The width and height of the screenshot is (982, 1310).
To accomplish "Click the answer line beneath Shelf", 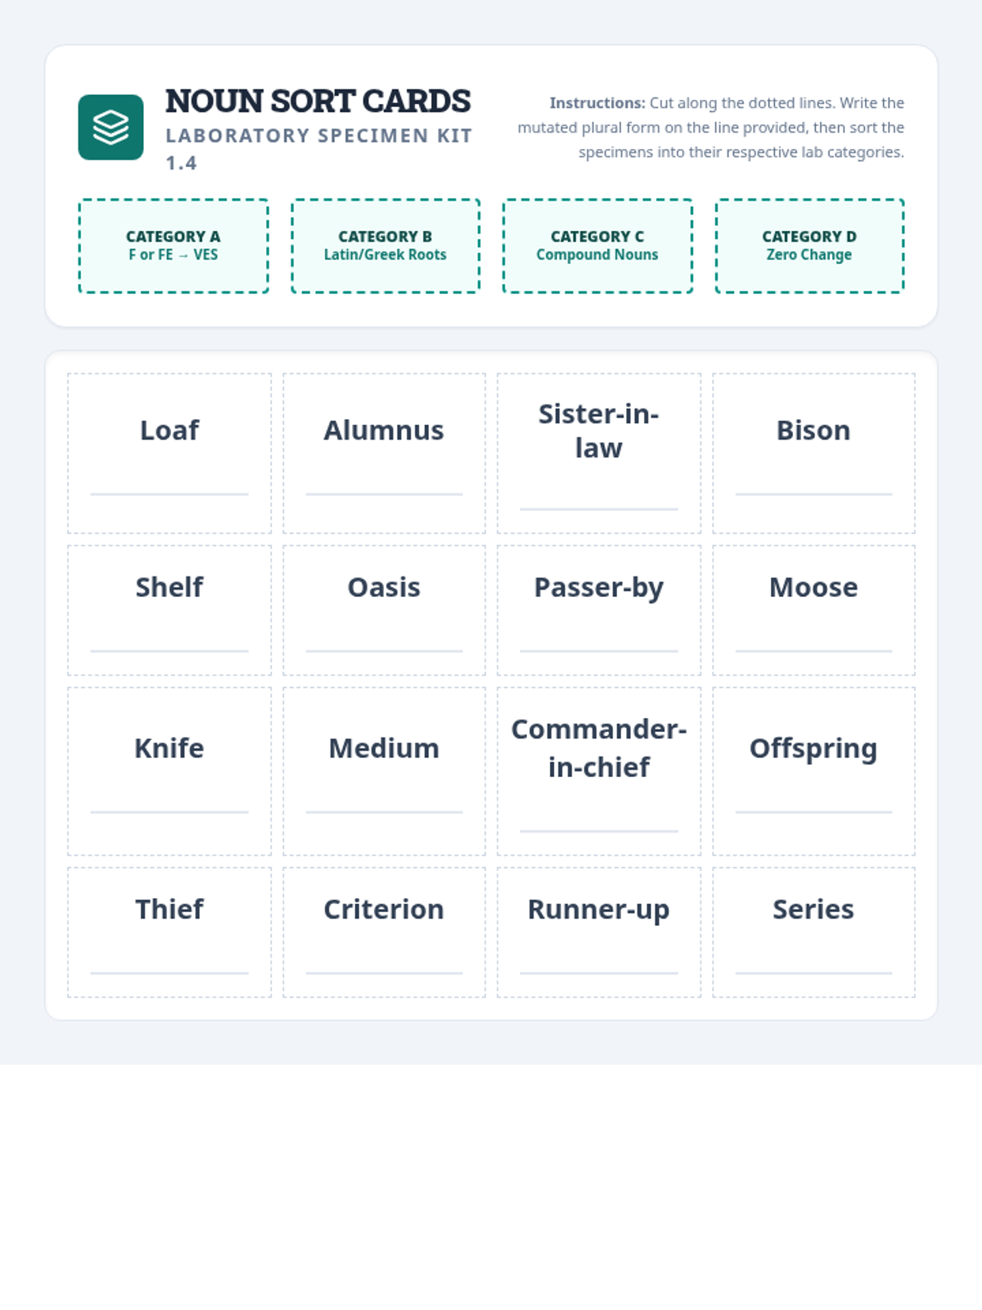I will [169, 651].
